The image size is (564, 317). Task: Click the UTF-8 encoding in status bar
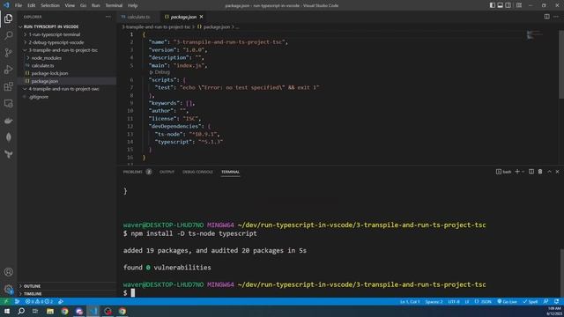point(454,301)
